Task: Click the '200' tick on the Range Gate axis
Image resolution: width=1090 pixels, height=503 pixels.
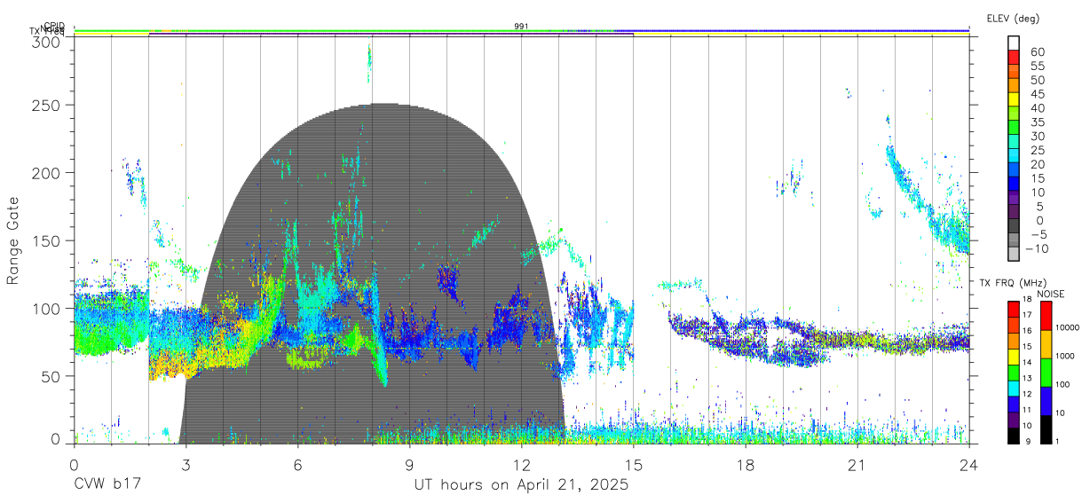Action: coord(47,172)
